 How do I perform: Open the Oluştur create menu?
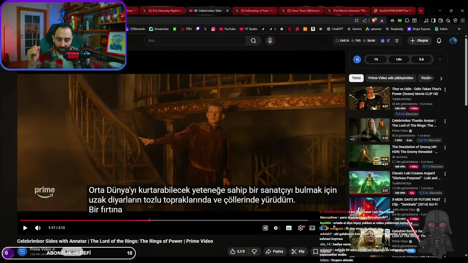(x=419, y=41)
